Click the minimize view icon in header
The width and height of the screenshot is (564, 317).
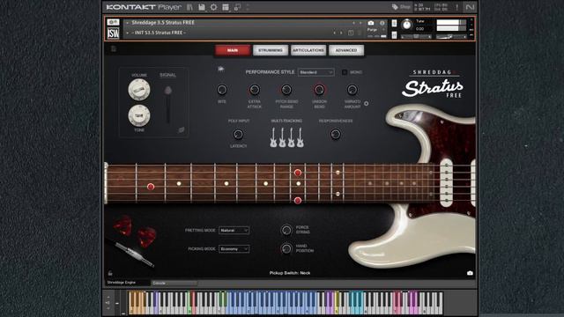tap(237, 7)
